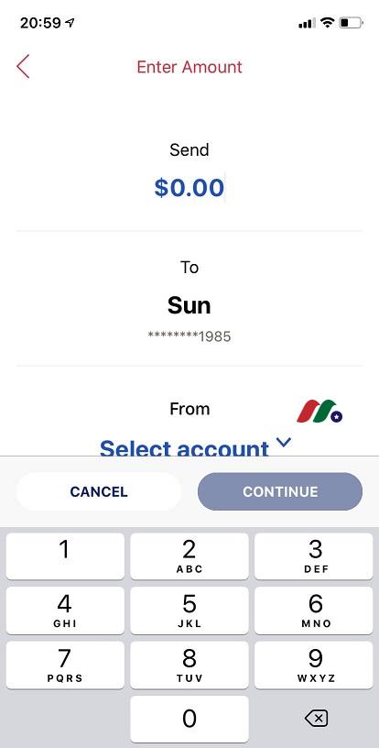The image size is (379, 748).
Task: Tap the backspace delete key icon
Action: coord(316,718)
